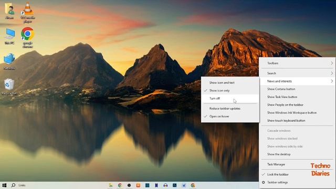Open Photoshop from the taskbar
Viewport: 336px width, 189px height.
[x=175, y=185]
